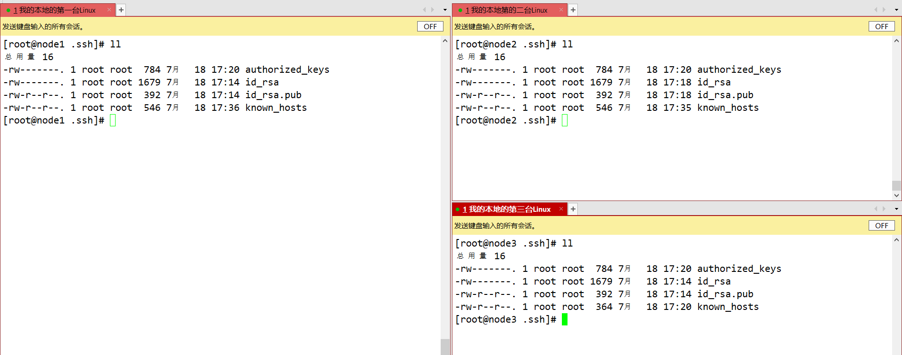Select the first Linux session tab
The height and width of the screenshot is (355, 902).
click(x=57, y=10)
